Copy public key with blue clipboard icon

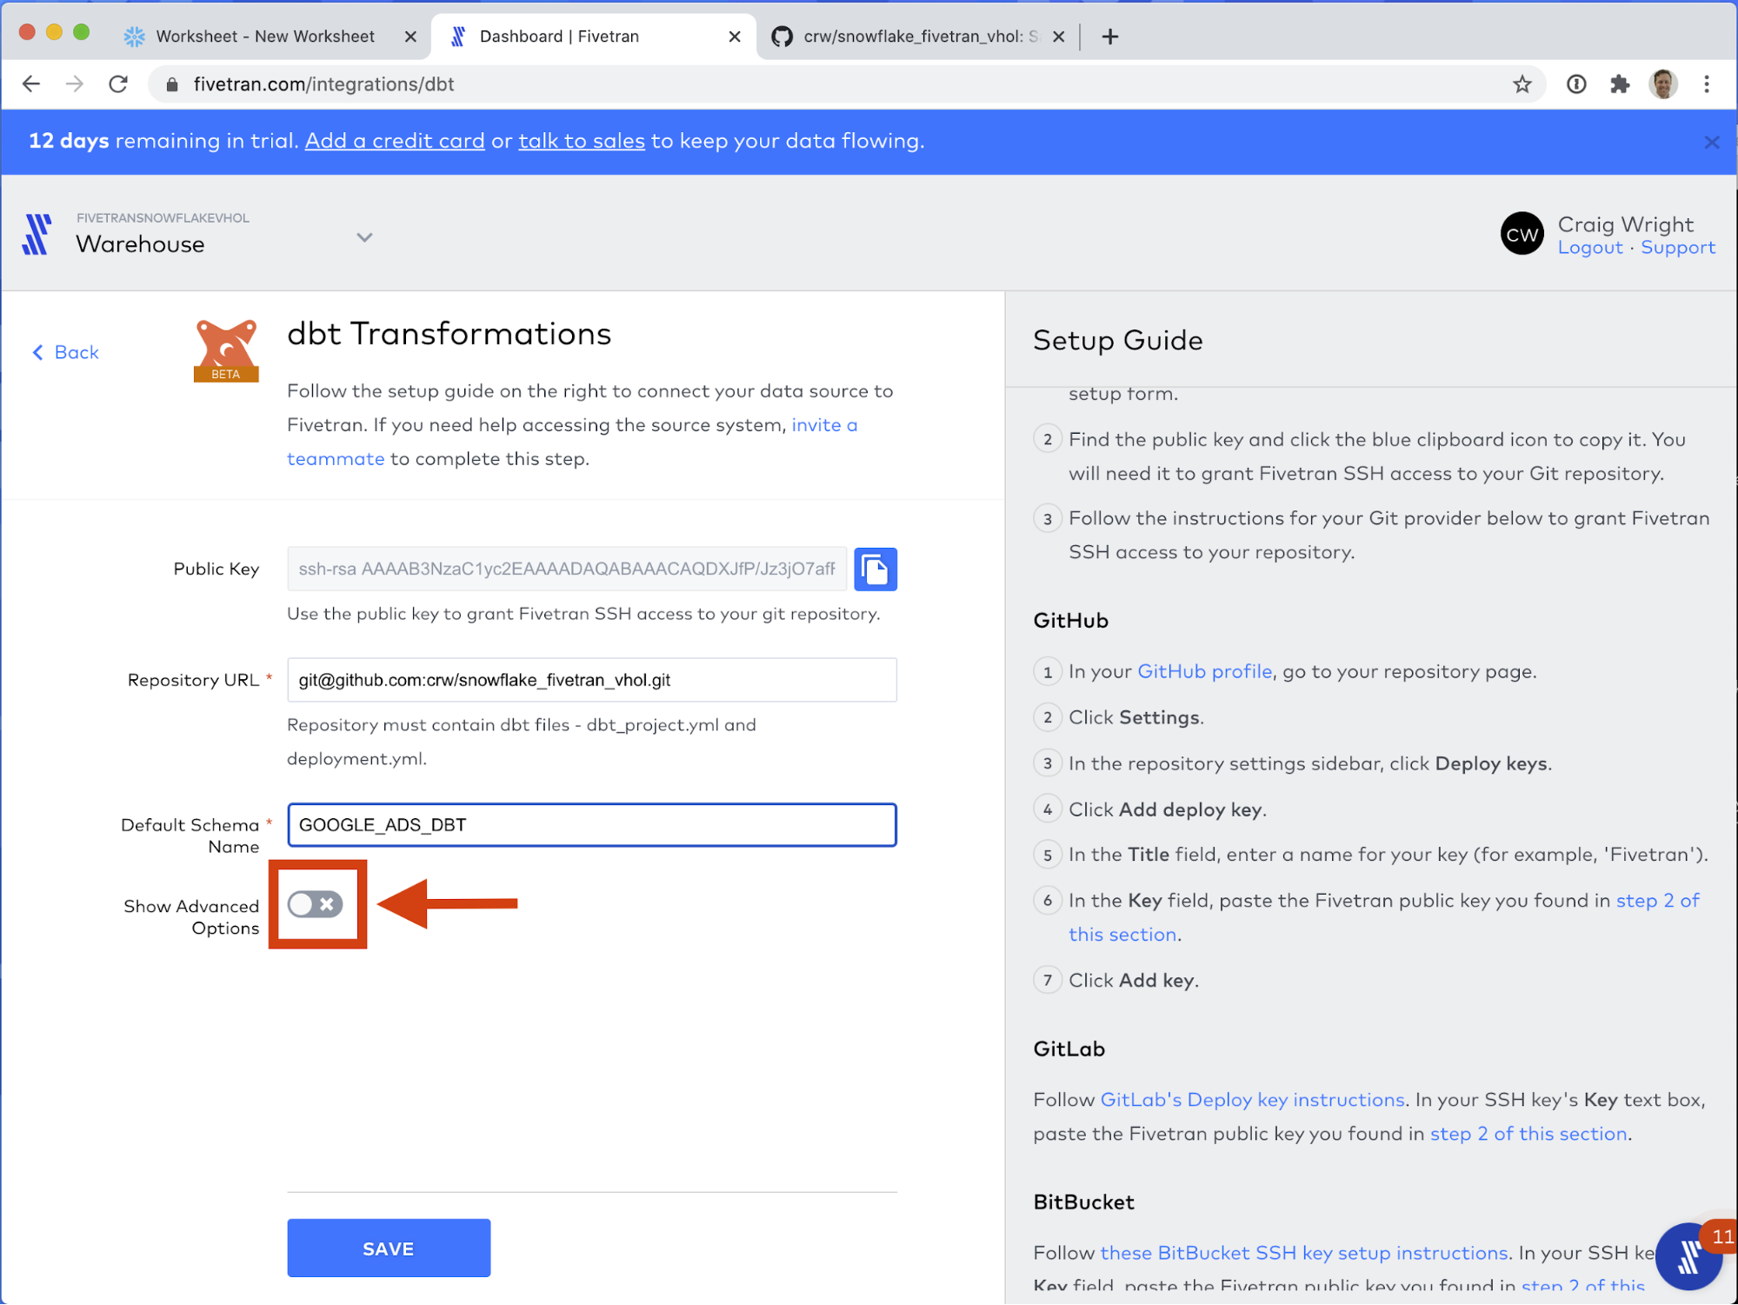click(x=875, y=569)
